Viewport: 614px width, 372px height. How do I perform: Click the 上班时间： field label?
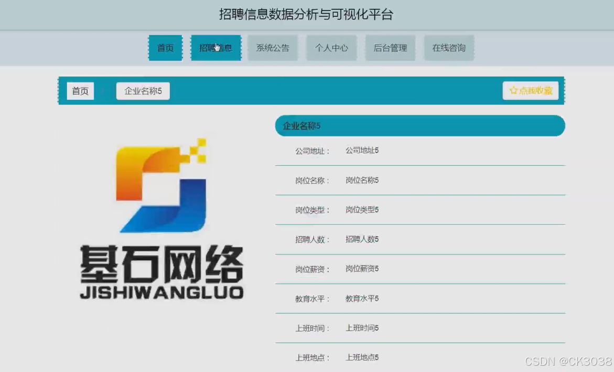coord(313,328)
